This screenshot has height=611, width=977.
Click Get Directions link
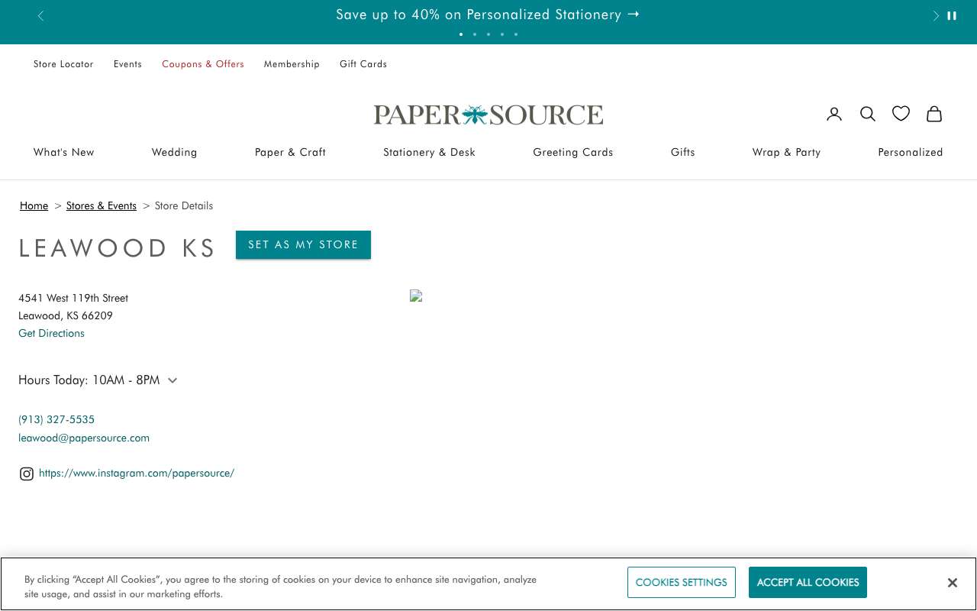(x=51, y=333)
